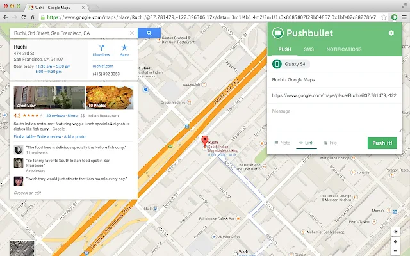
Task: Open the Menu link
Action: (x=72, y=116)
